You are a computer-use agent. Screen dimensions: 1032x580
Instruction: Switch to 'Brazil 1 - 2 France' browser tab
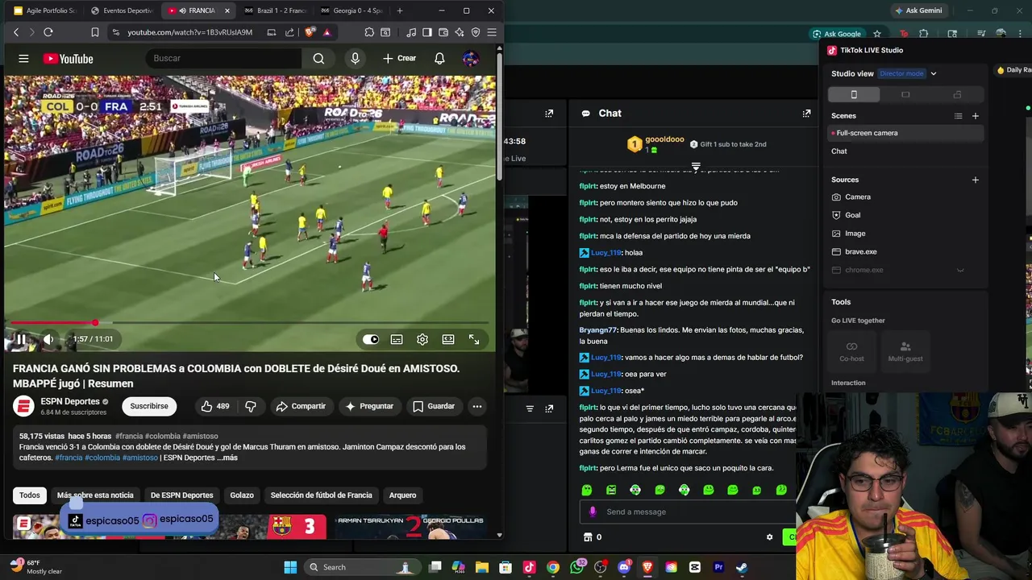[x=274, y=10]
